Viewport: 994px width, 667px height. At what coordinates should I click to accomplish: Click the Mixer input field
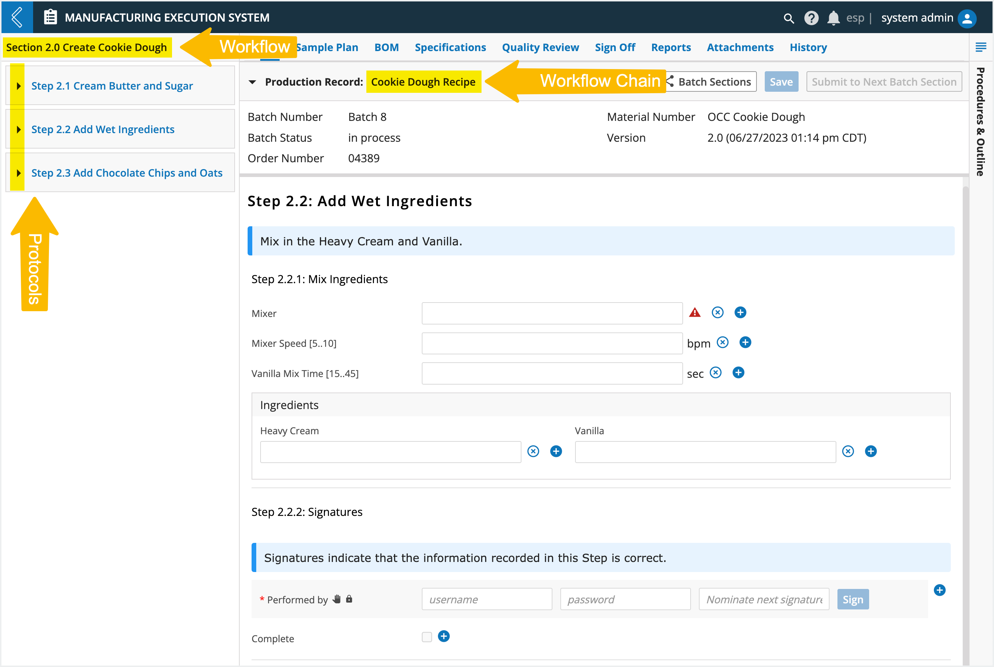[552, 313]
